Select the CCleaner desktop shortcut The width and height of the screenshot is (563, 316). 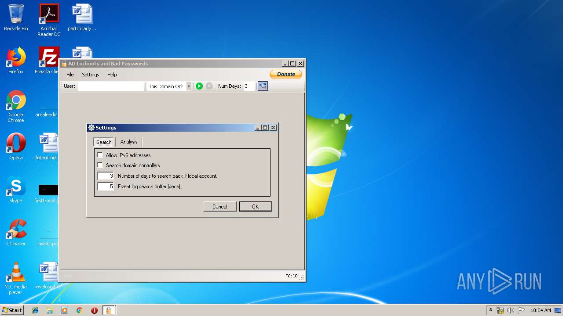pyautogui.click(x=16, y=233)
